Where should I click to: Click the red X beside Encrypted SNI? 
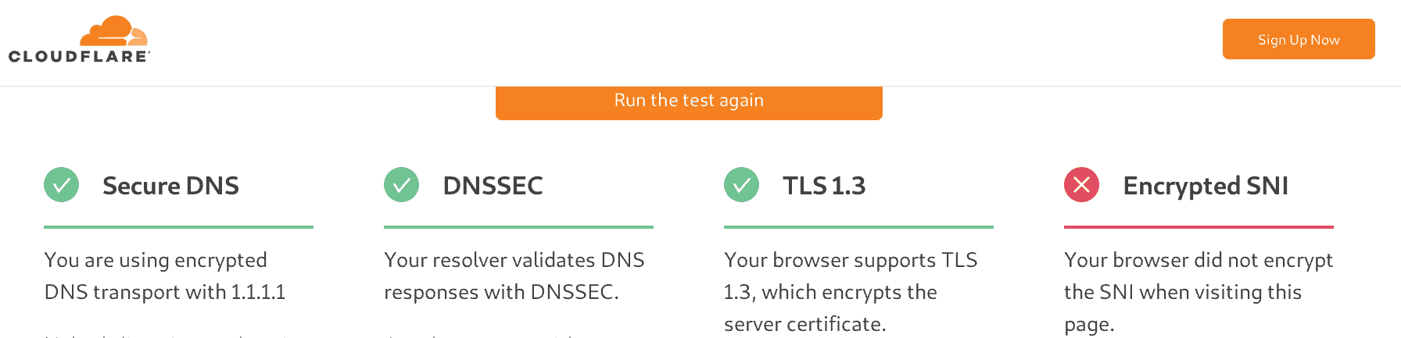(x=1081, y=185)
